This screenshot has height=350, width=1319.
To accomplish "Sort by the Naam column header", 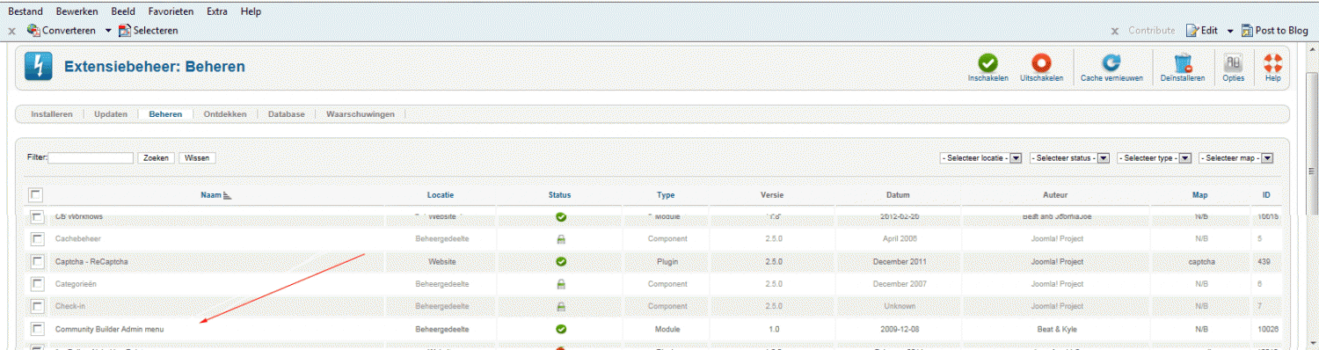I will 211,195.
